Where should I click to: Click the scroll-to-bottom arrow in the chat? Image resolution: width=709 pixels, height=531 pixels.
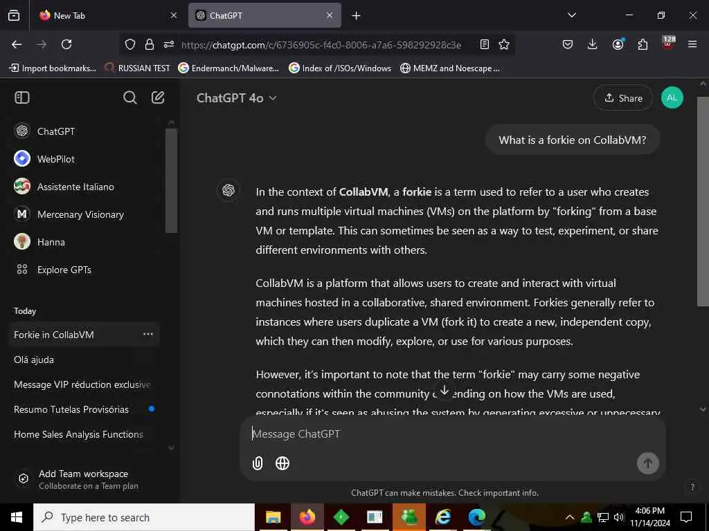click(x=445, y=390)
